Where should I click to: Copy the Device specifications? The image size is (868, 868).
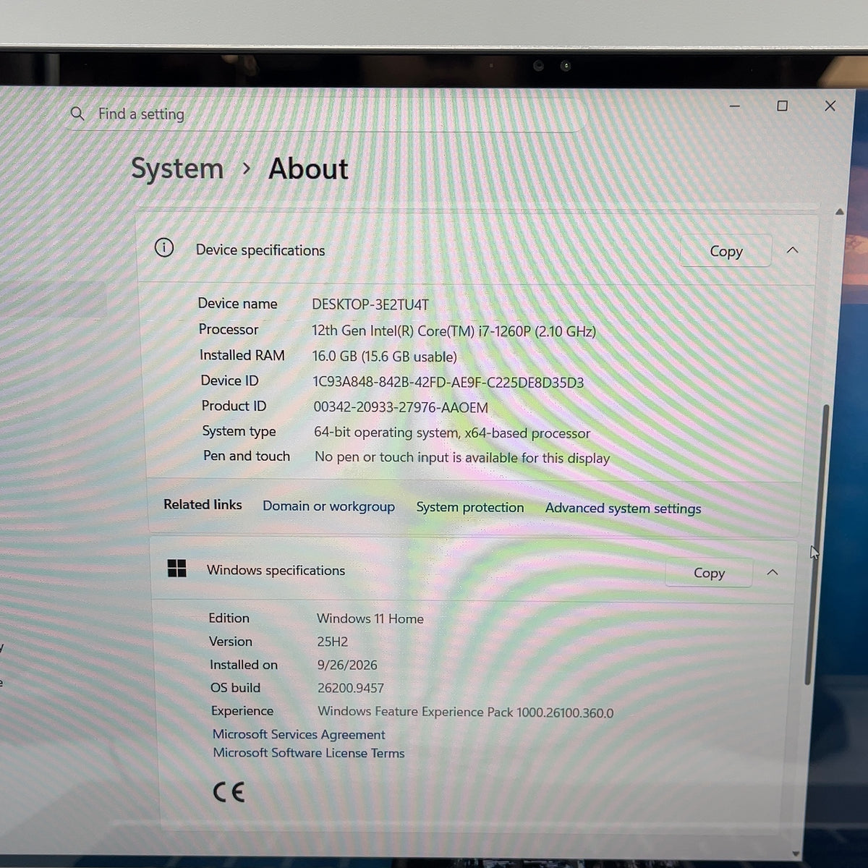click(x=726, y=251)
